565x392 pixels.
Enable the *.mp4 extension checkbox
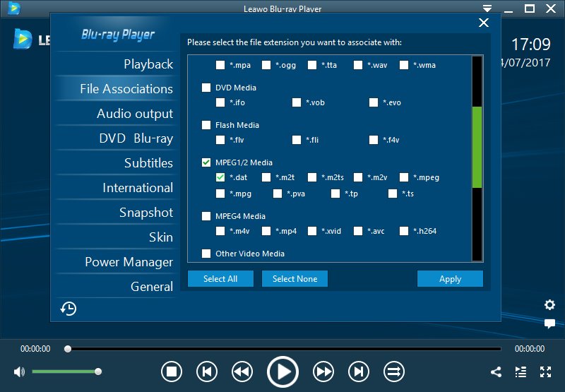click(x=266, y=231)
